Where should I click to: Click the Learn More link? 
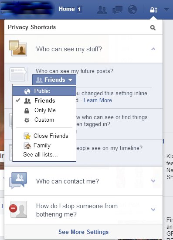click(x=98, y=100)
